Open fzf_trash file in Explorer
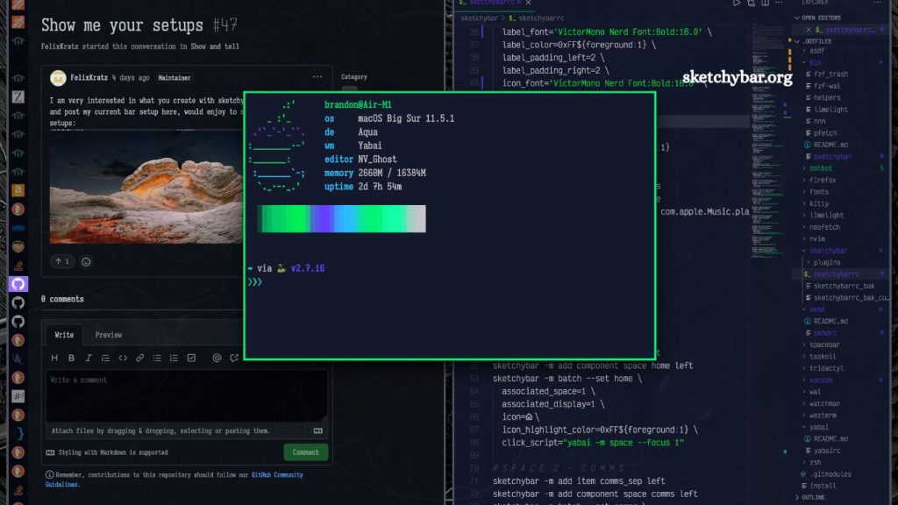The width and height of the screenshot is (898, 505). click(x=830, y=75)
